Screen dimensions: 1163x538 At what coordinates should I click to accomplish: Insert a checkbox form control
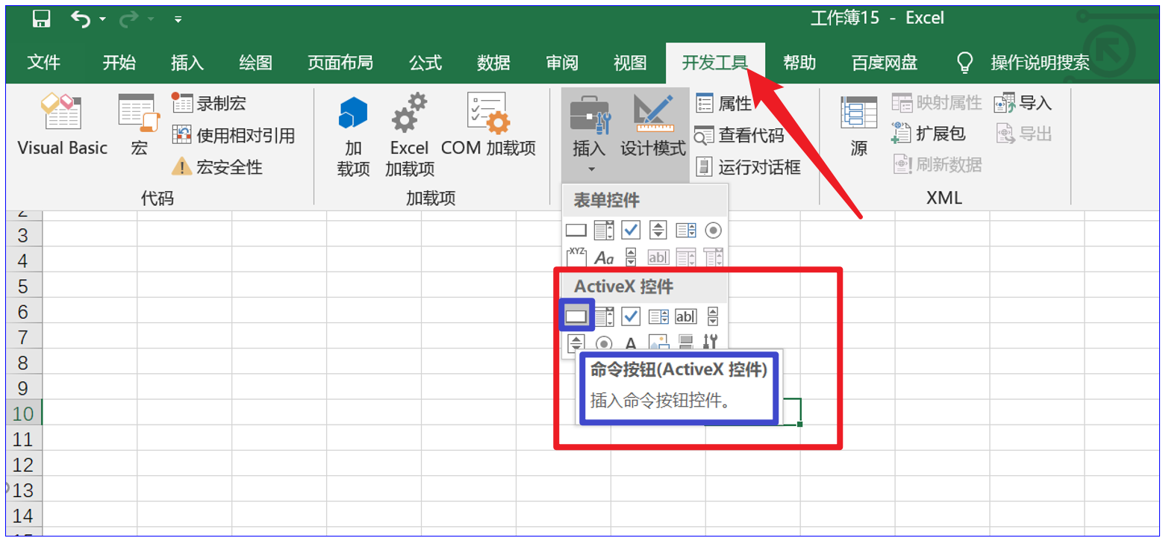click(x=631, y=230)
